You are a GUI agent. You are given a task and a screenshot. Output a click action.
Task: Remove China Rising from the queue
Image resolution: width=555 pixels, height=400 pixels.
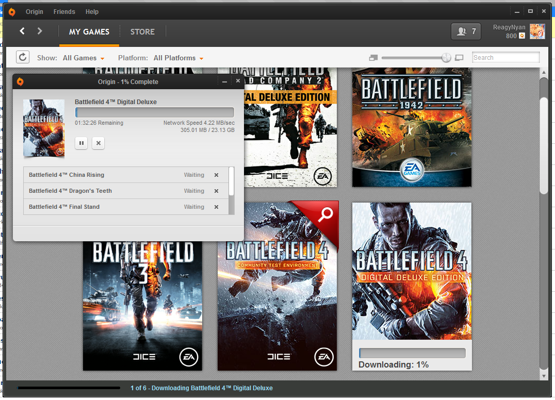216,175
